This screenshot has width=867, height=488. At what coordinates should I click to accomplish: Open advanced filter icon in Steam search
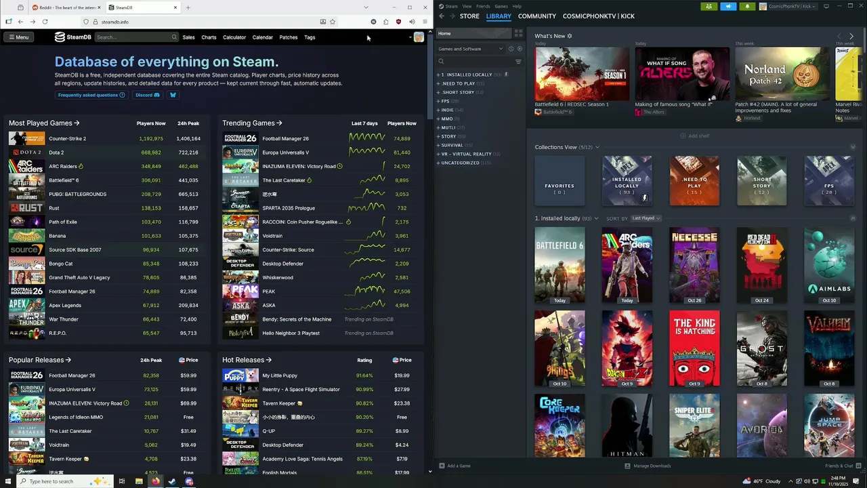pyautogui.click(x=518, y=62)
